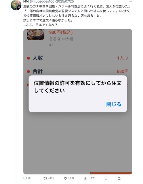Open the reply comments icon
Image resolution: width=143 pixels, height=184 pixels.
pos(25,178)
